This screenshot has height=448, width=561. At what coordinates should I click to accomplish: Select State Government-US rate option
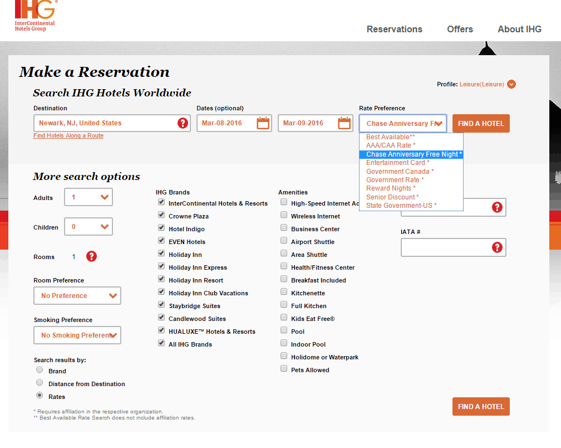(x=411, y=206)
